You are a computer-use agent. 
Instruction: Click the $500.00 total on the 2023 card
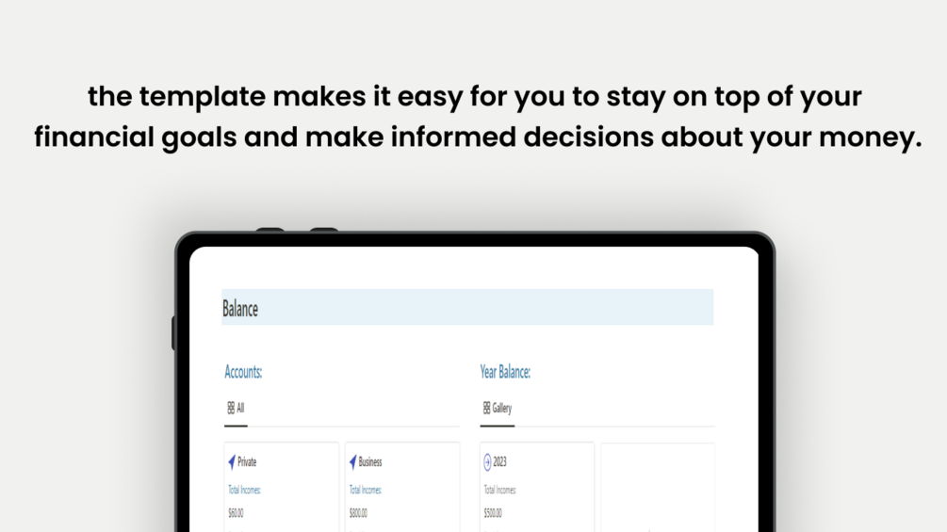click(x=493, y=513)
